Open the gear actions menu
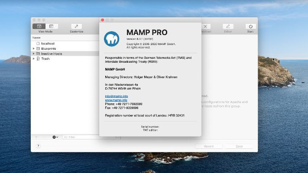The height and width of the screenshot is (173, 308). pyautogui.click(x=55, y=137)
